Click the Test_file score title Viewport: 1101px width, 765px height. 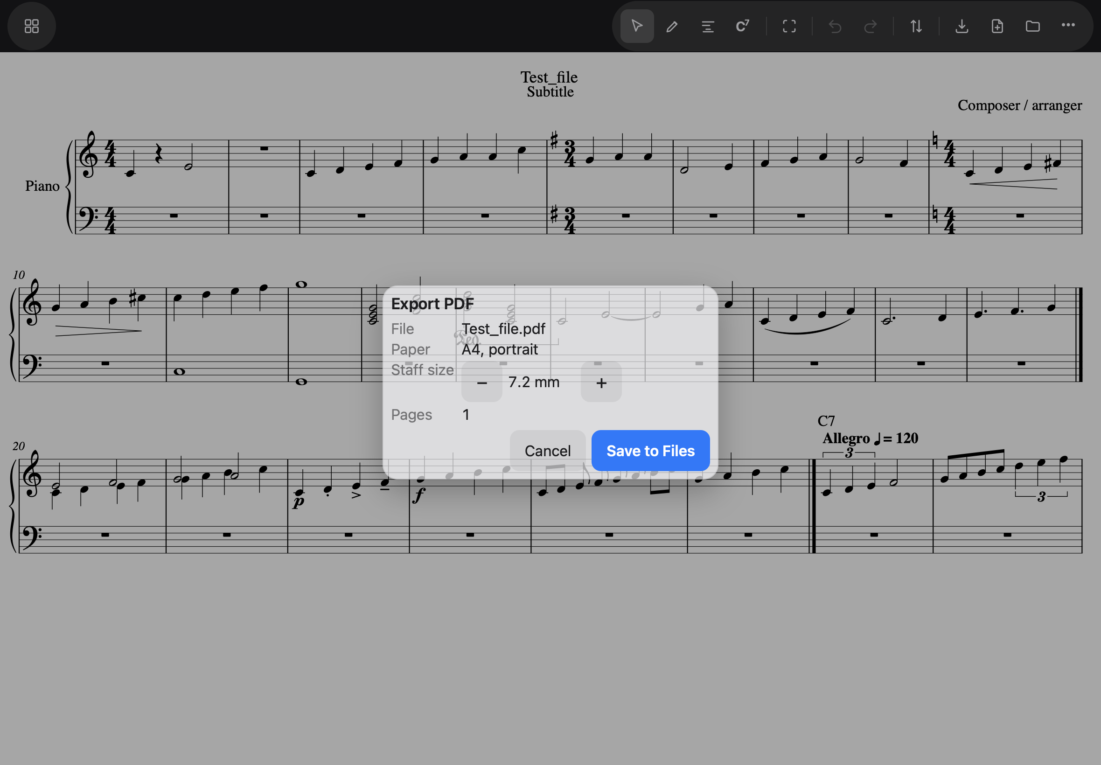pos(549,77)
